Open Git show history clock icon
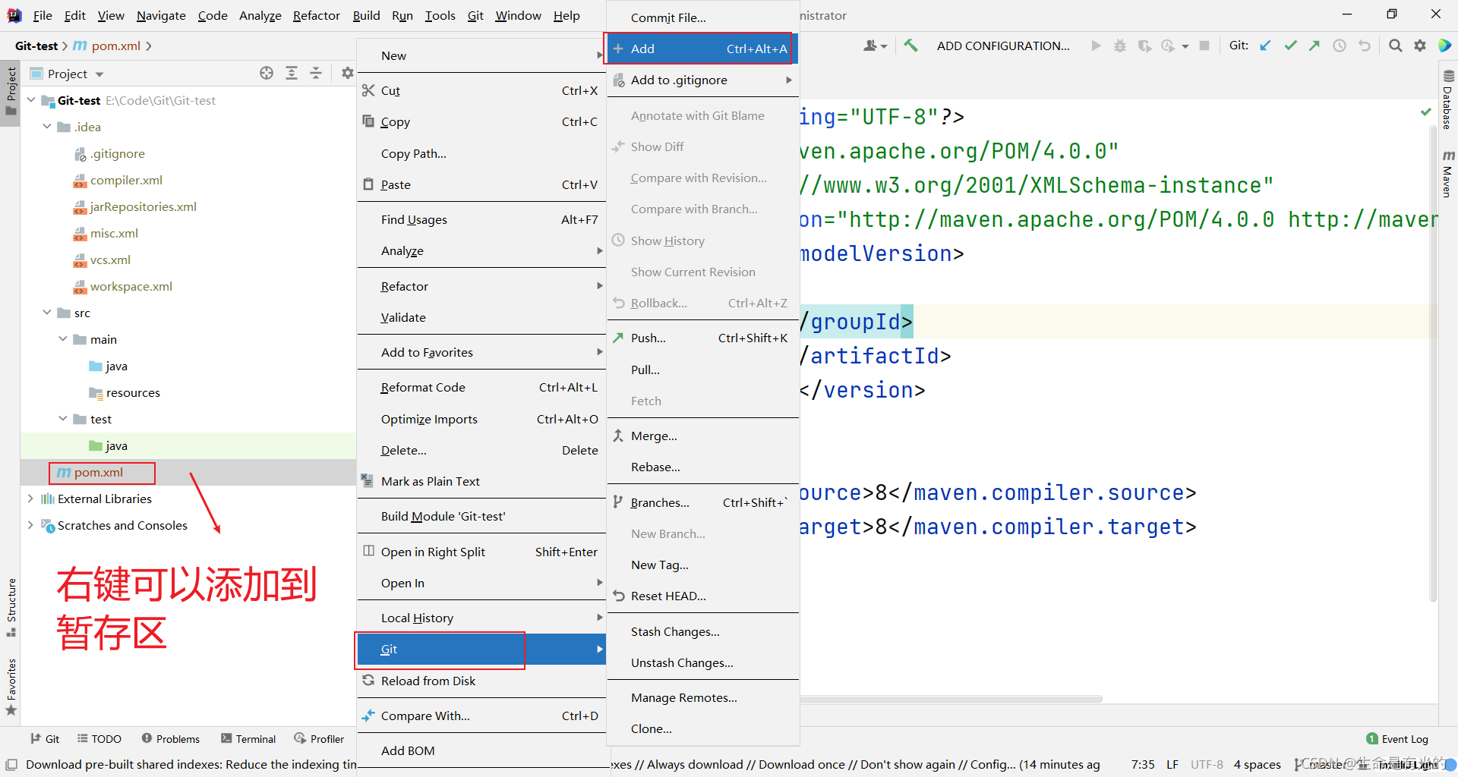 pos(1340,46)
